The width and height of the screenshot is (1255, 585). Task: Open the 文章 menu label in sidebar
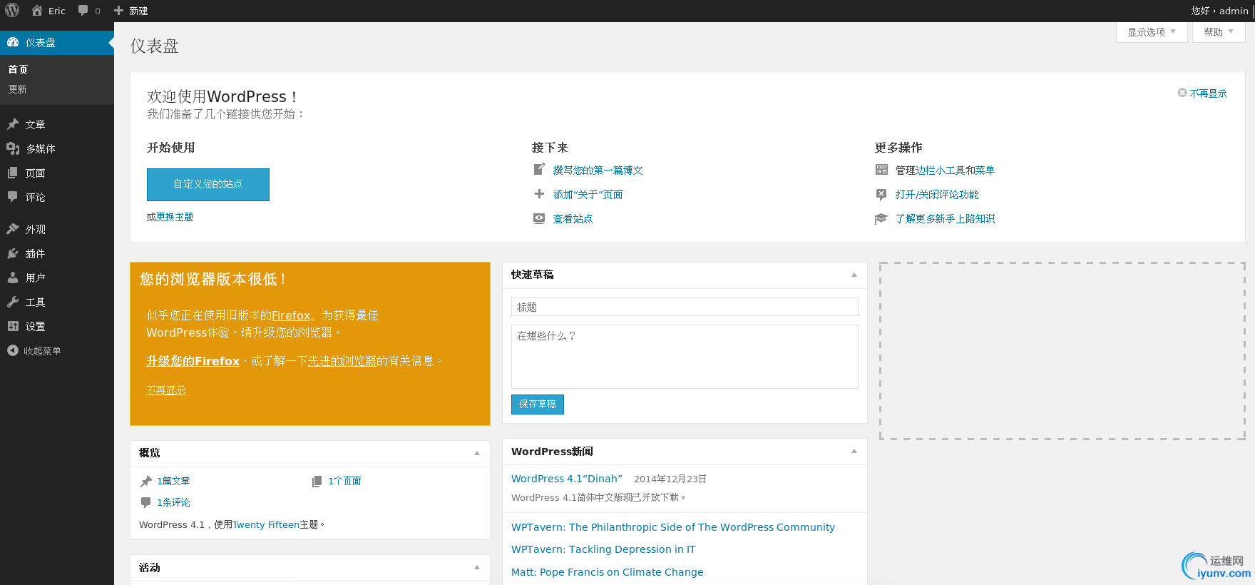35,124
